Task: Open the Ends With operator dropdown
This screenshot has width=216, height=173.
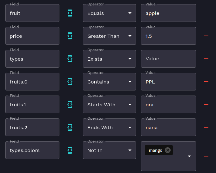Action: (x=109, y=128)
